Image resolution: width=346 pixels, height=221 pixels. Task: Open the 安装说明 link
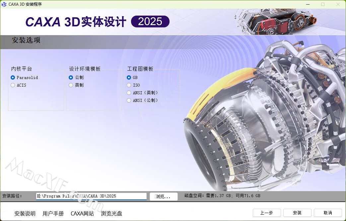pos(25,213)
